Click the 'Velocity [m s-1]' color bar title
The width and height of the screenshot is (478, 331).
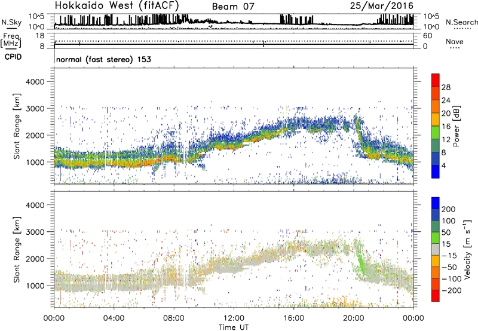click(467, 249)
